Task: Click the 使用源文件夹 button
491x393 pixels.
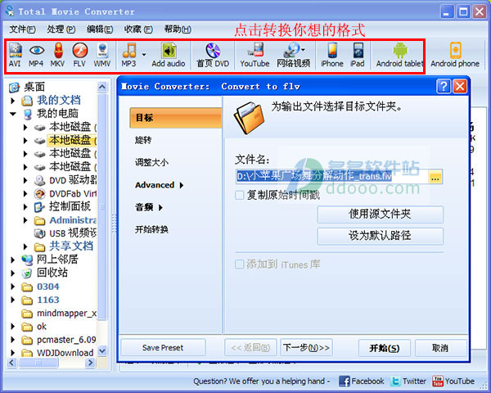Action: 381,215
